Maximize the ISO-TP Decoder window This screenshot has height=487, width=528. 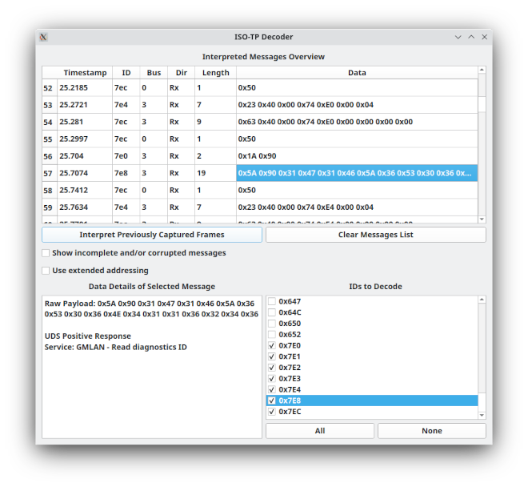point(471,37)
